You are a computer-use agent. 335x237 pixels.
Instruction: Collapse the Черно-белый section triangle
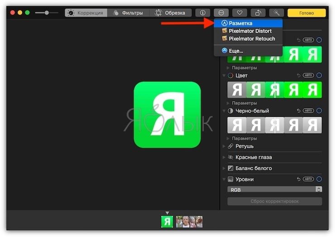(224, 111)
